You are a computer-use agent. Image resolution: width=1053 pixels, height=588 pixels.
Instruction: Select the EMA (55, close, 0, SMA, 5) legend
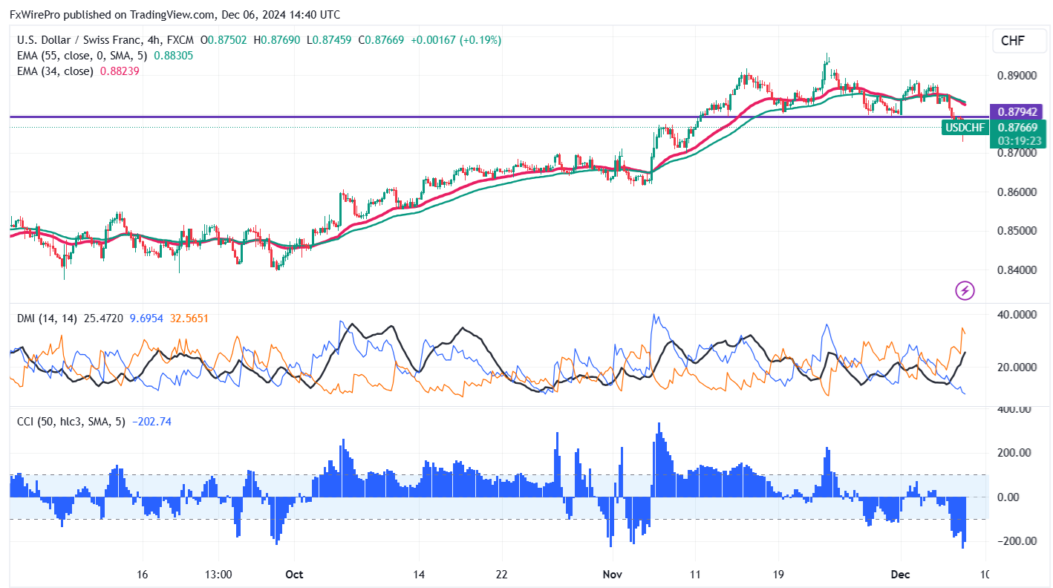pyautogui.click(x=82, y=56)
